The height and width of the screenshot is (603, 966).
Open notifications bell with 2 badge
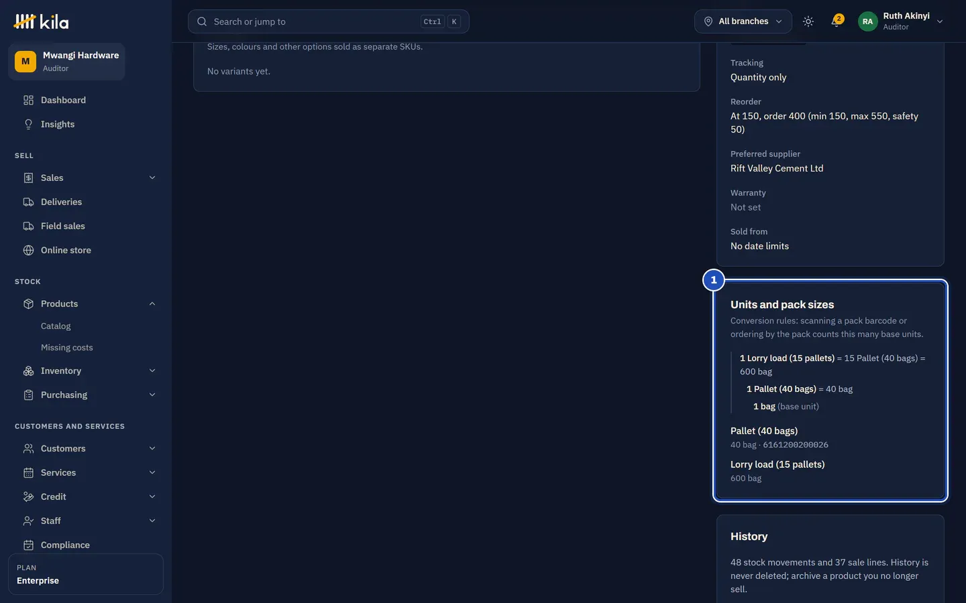point(836,21)
